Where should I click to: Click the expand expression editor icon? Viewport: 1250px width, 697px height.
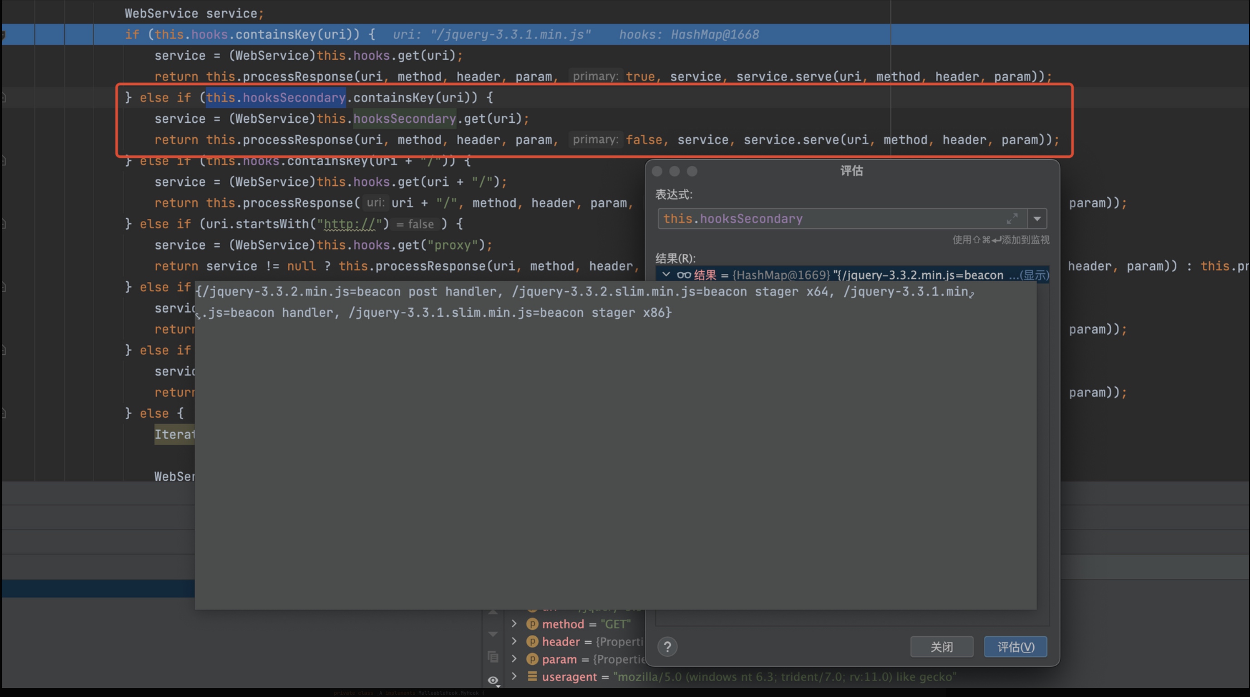(1012, 219)
